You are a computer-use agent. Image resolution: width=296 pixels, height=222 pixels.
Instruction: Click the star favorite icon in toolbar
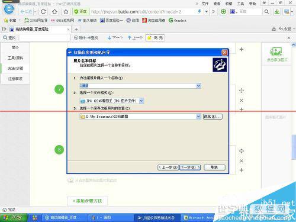(66, 12)
